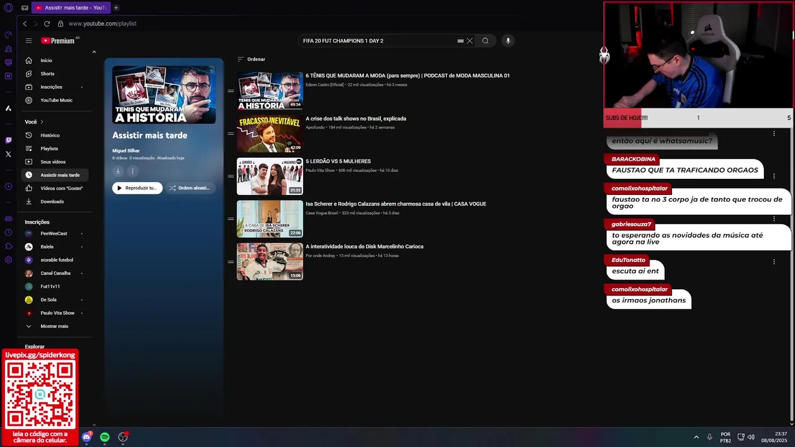This screenshot has height=447, width=795.
Task: Open Twitch in the Opera sidebar
Action: (8, 140)
